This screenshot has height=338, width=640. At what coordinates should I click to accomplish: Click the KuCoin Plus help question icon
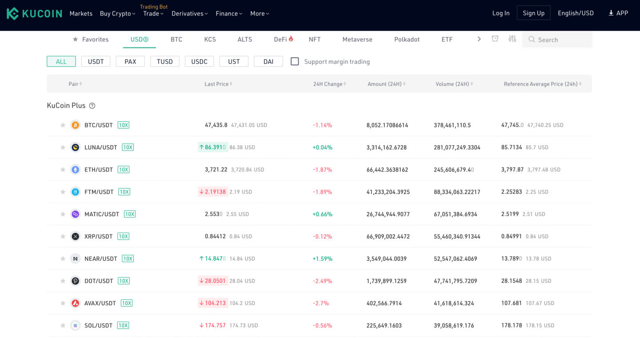tap(92, 106)
